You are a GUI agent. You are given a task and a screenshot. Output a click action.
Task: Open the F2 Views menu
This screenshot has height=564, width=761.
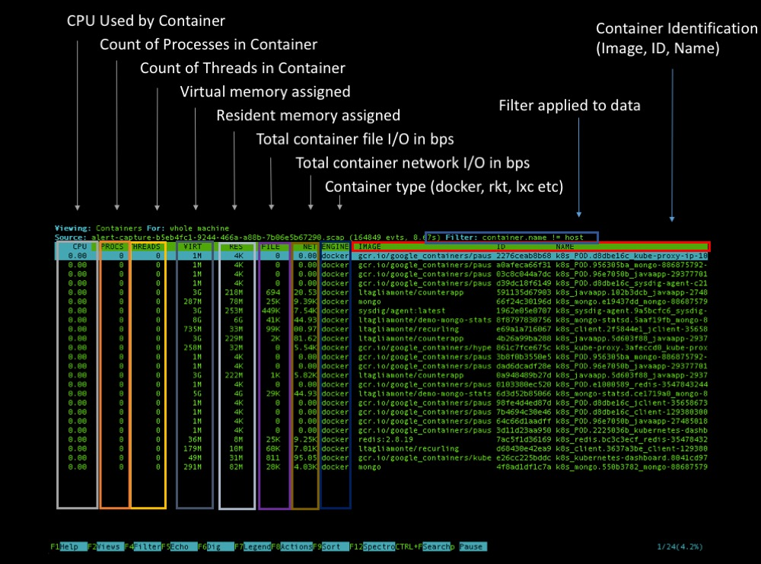tap(109, 546)
